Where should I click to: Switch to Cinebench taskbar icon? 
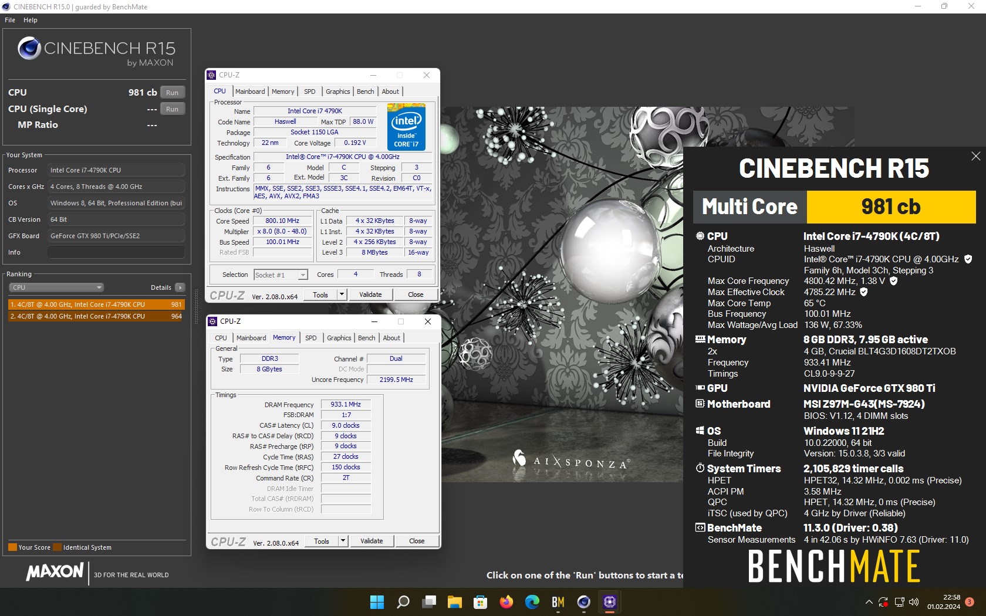pyautogui.click(x=583, y=602)
